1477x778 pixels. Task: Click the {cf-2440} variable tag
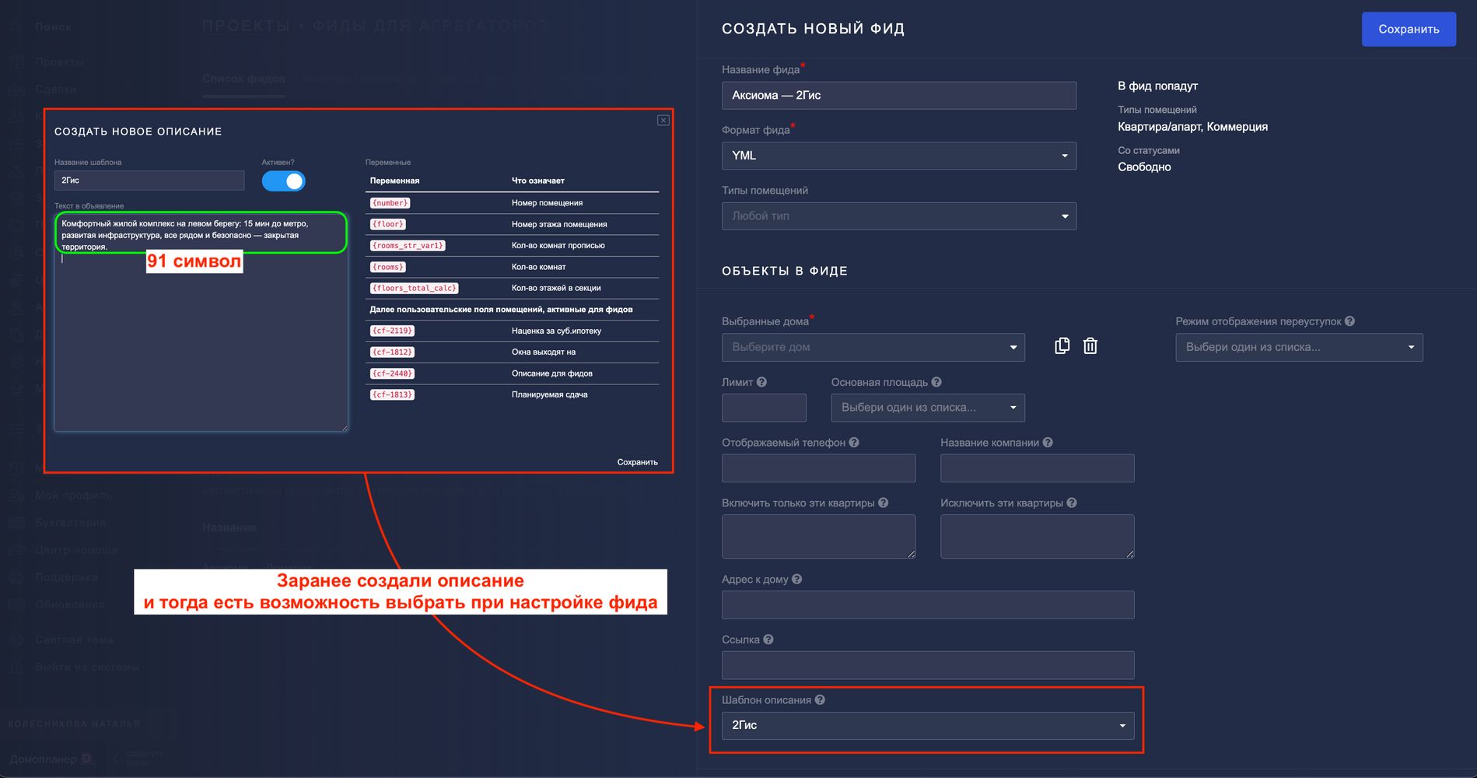pos(392,373)
